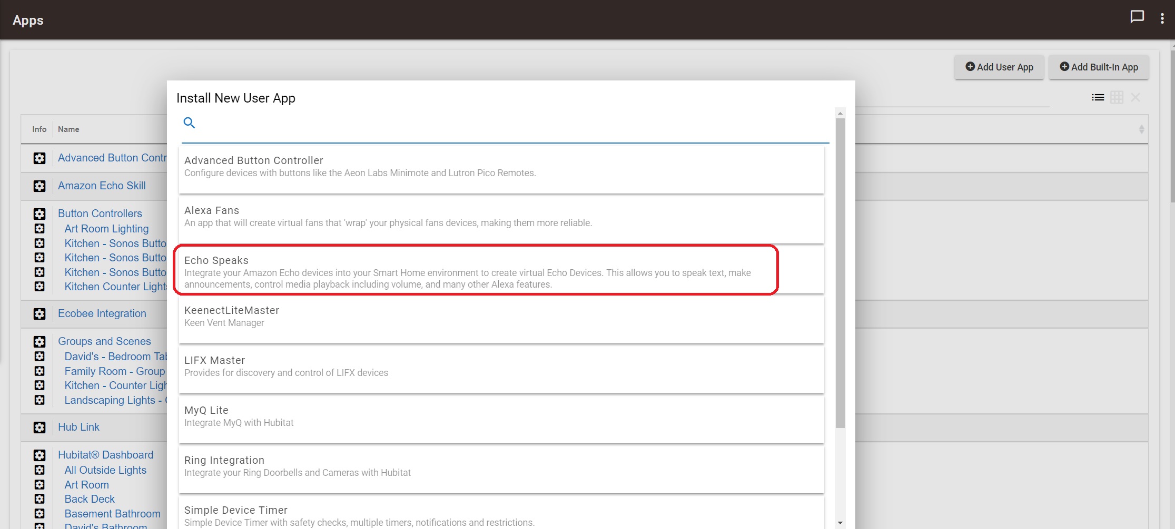Open info icon for Family Room - Group

tap(40, 371)
